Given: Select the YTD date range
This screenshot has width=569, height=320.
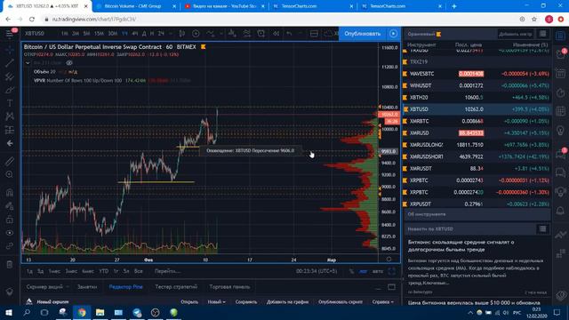Looking at the screenshot, I should tap(104, 271).
